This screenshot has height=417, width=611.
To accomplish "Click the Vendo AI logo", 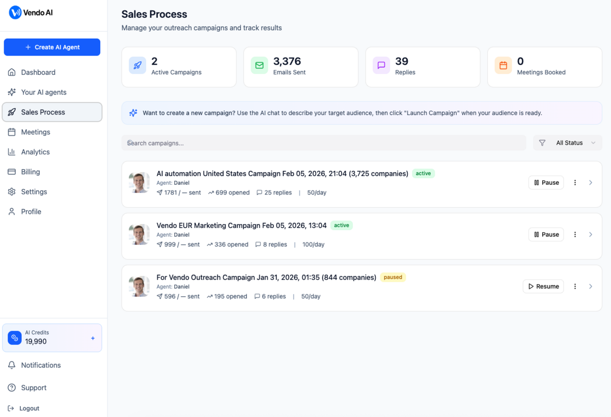I will (x=31, y=12).
